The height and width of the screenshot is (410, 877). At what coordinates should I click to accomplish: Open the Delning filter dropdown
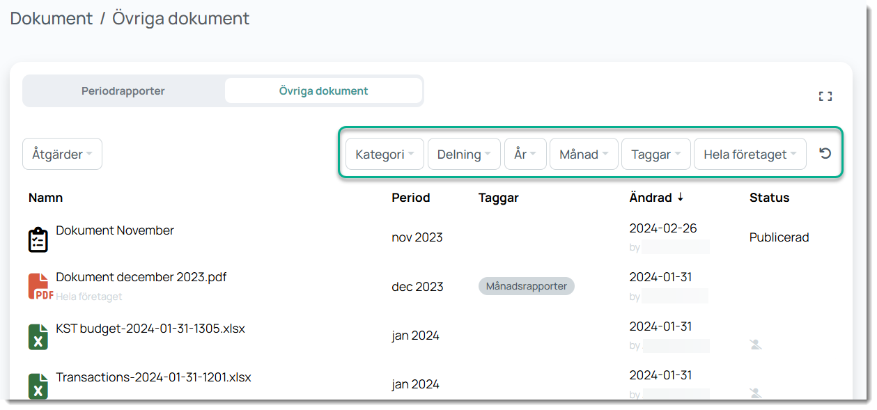click(463, 155)
